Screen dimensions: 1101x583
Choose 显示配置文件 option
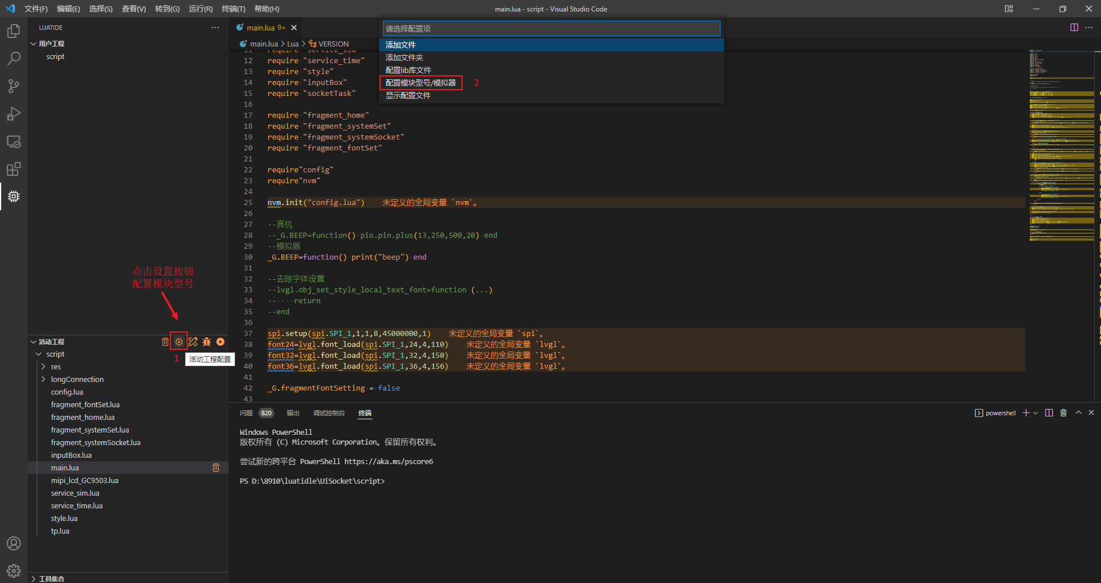point(551,95)
